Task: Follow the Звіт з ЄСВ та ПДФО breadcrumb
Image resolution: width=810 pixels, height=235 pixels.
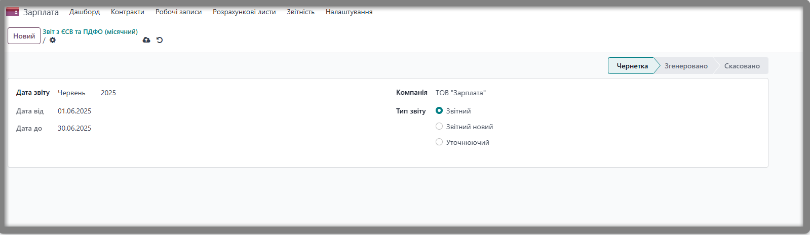Action: tap(90, 31)
